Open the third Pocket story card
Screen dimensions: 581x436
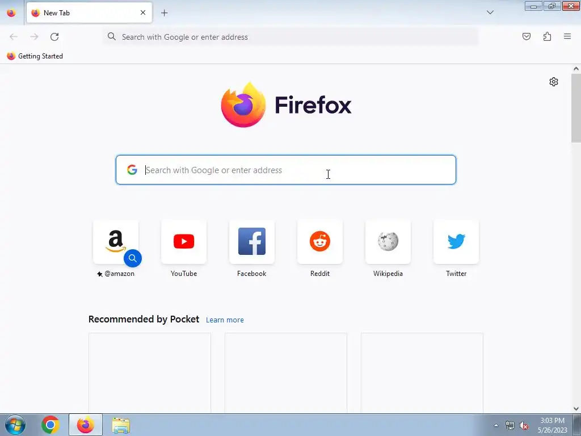(x=422, y=372)
